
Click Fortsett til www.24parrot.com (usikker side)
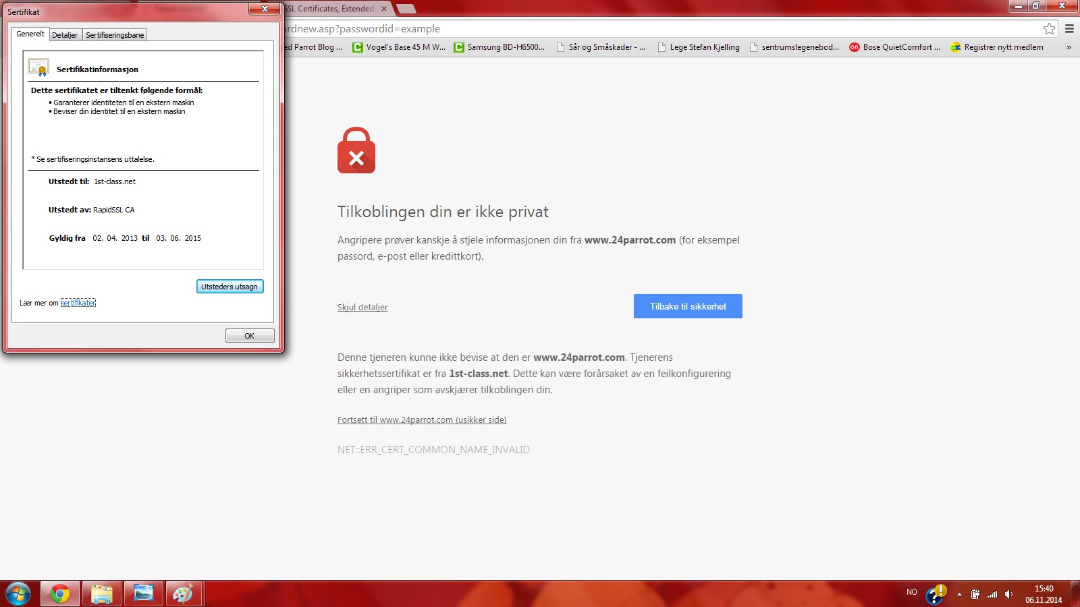[x=422, y=420]
